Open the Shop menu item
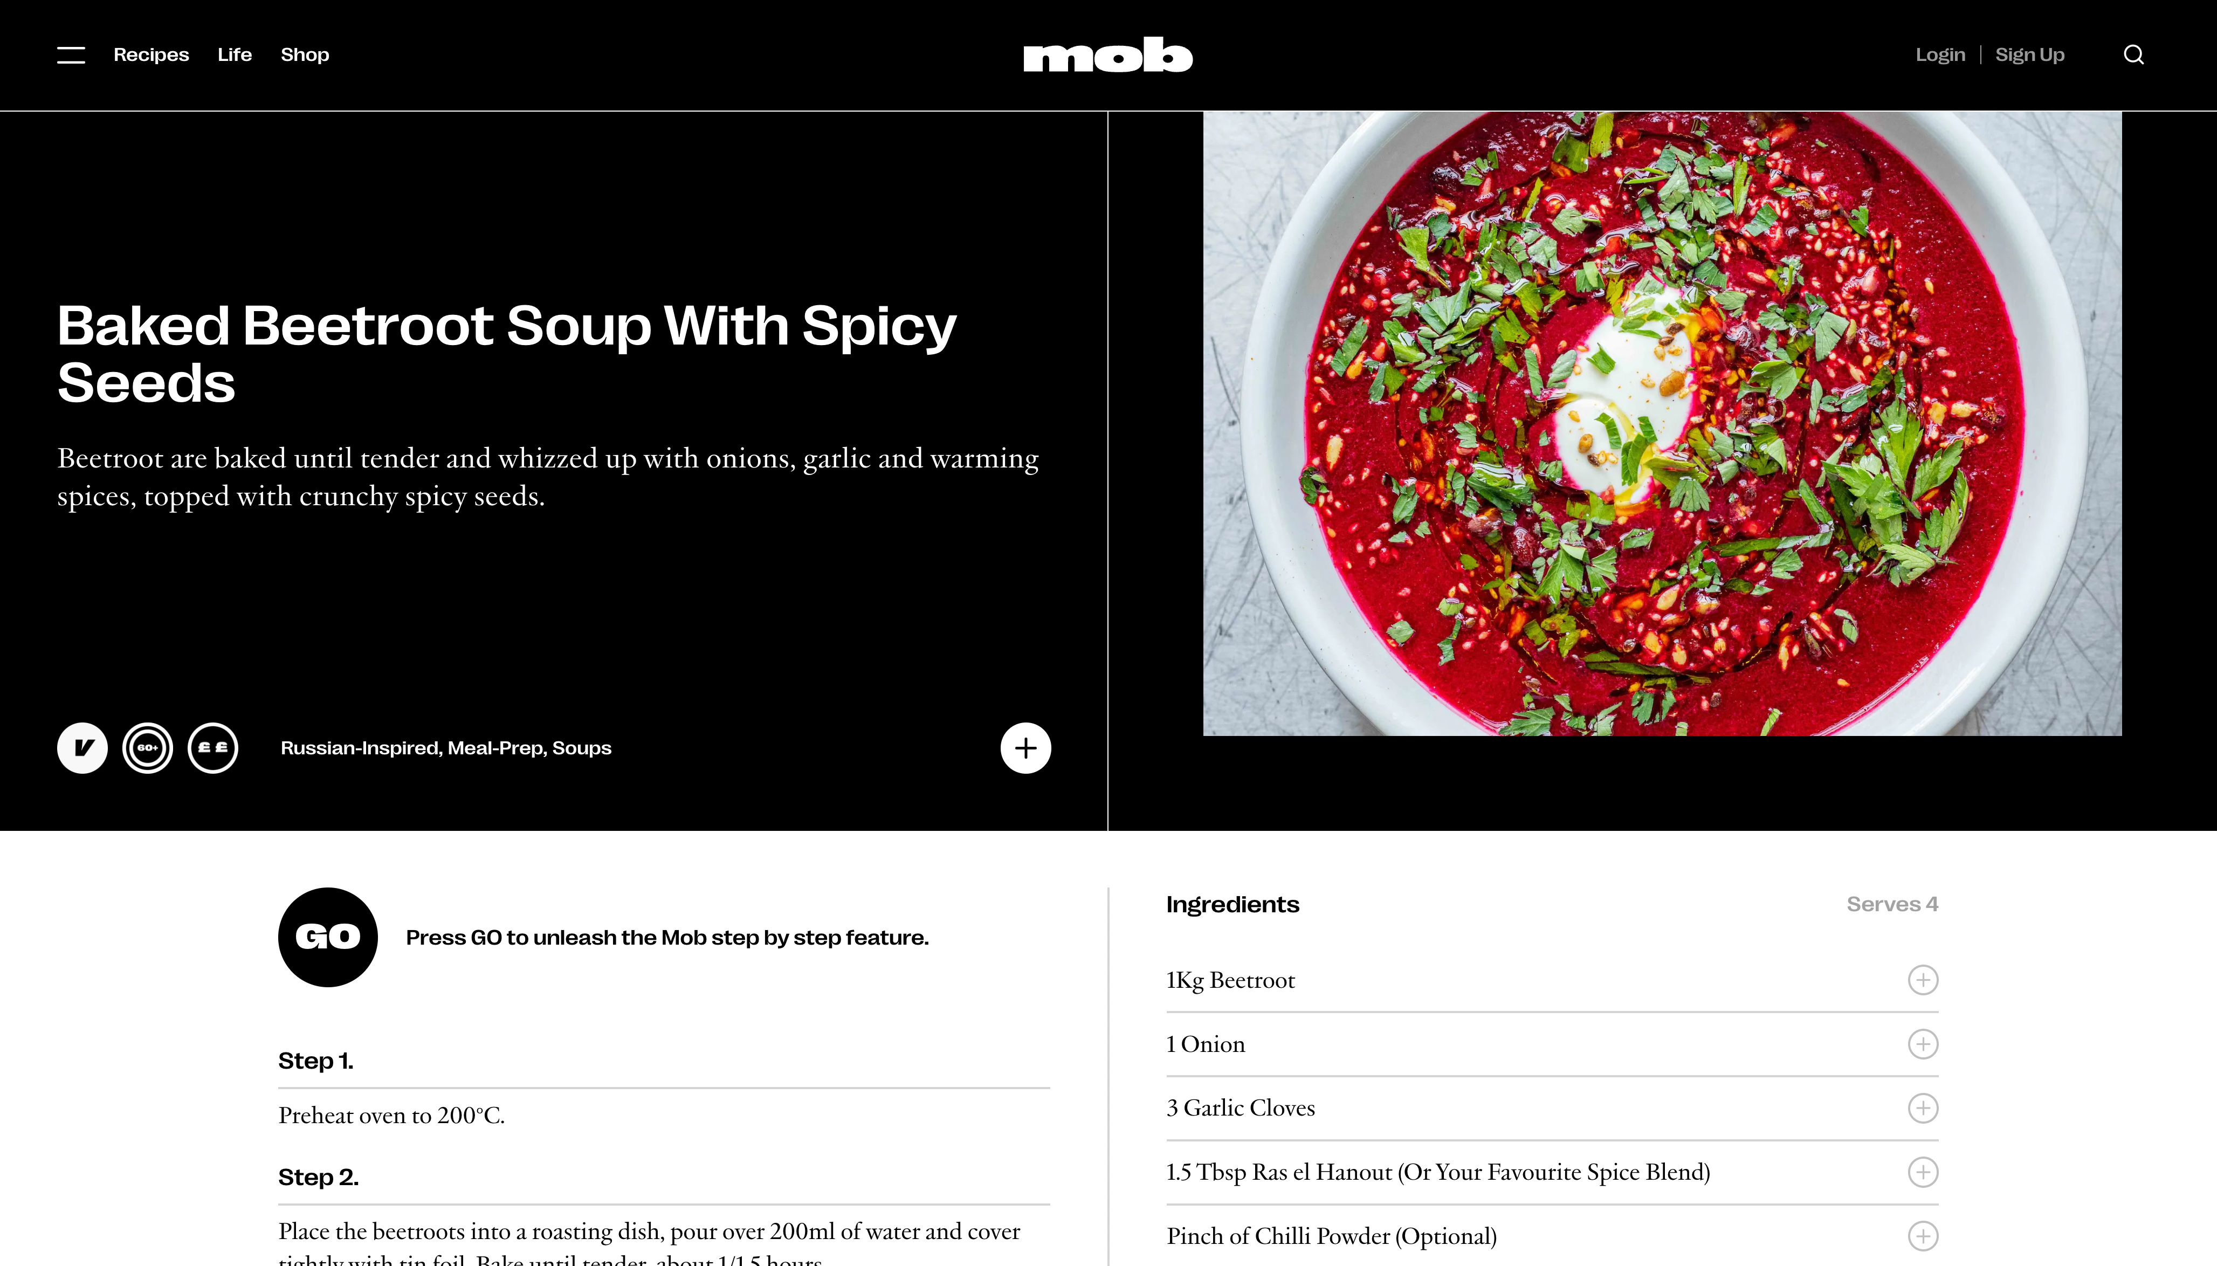Image resolution: width=2217 pixels, height=1266 pixels. pos(305,55)
